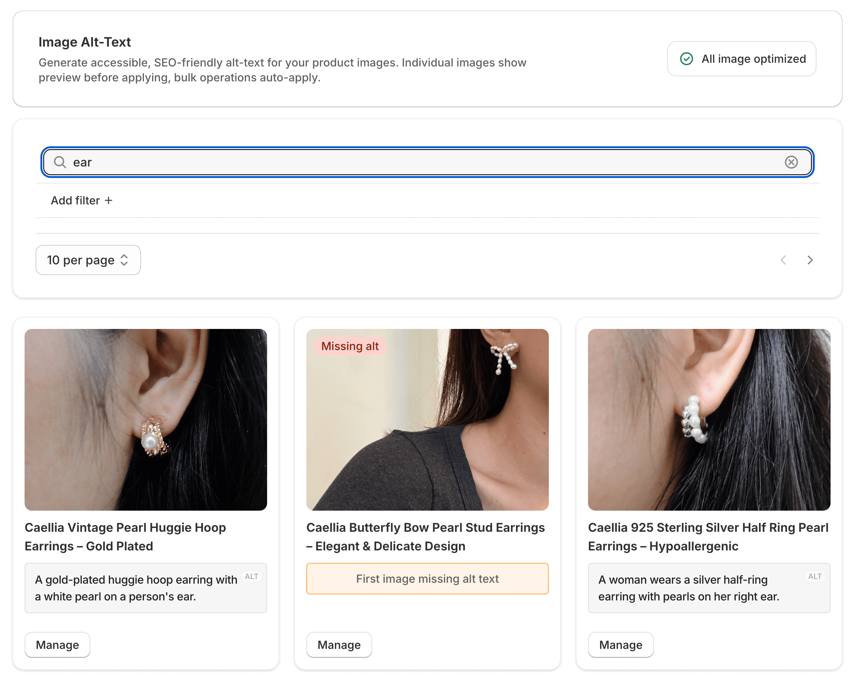Viewport: 857px width, 679px height.
Task: Open the silver half ring earring thumbnail
Action: click(709, 419)
